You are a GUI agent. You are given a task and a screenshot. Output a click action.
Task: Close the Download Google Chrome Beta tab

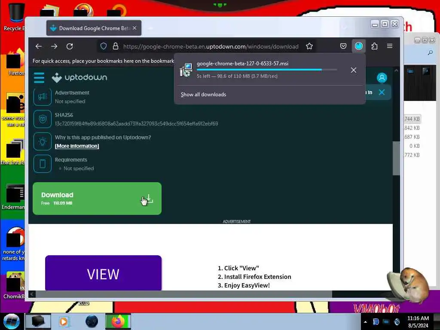coord(134,28)
